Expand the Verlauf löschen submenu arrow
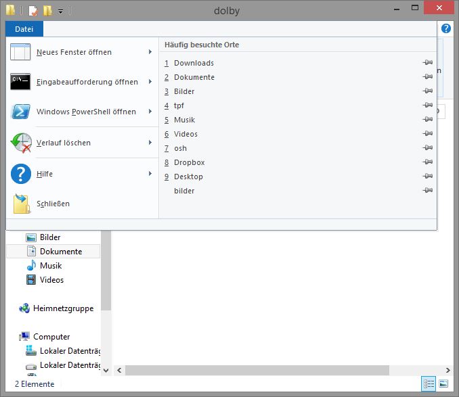 tap(150, 143)
